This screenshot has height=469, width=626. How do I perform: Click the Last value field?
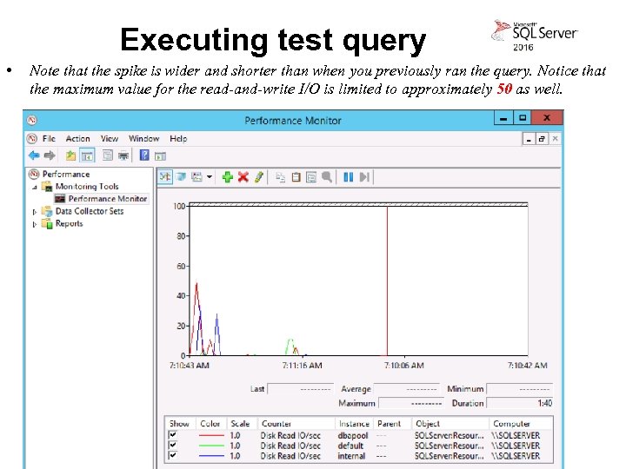coord(300,389)
